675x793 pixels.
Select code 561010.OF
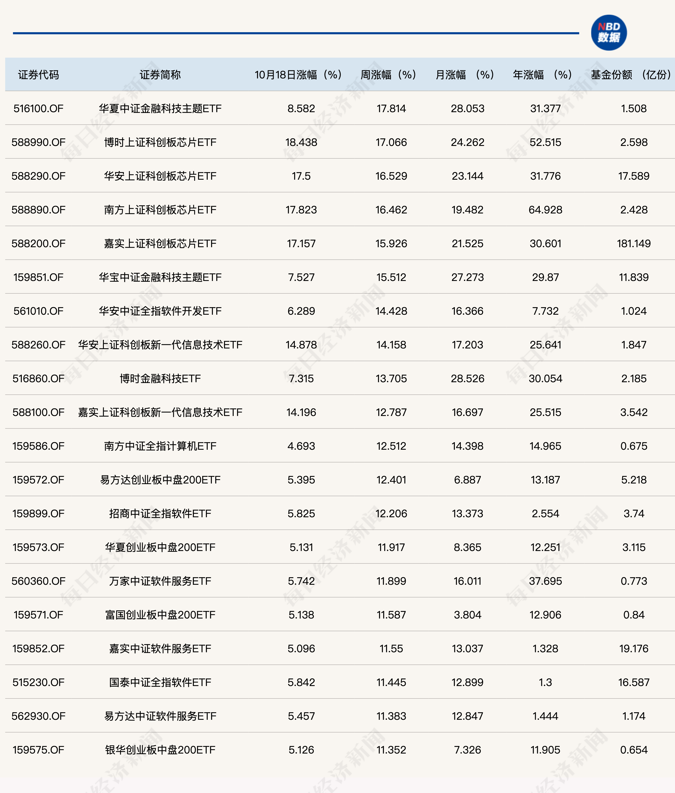38,311
